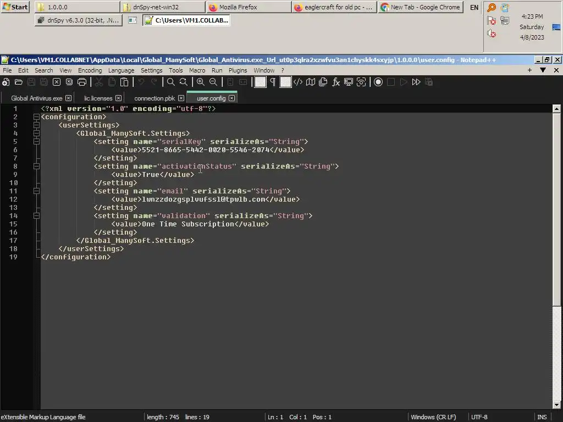The width and height of the screenshot is (563, 422).
Task: Switch to Mozilla Firefox taskbar button
Action: [x=249, y=7]
